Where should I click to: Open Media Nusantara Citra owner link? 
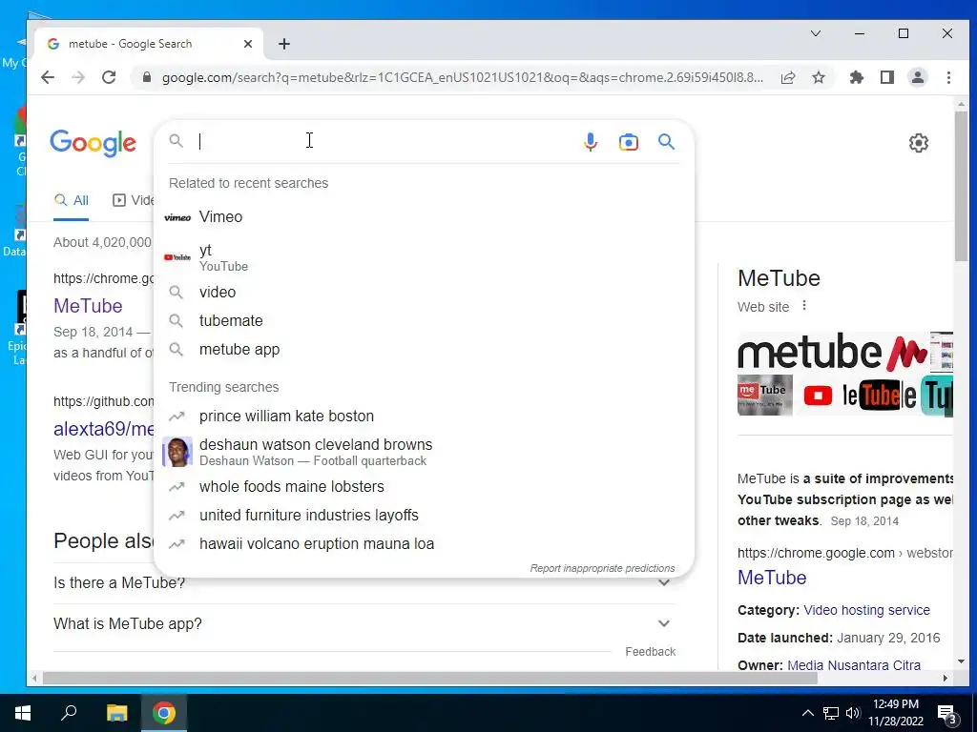click(x=854, y=664)
